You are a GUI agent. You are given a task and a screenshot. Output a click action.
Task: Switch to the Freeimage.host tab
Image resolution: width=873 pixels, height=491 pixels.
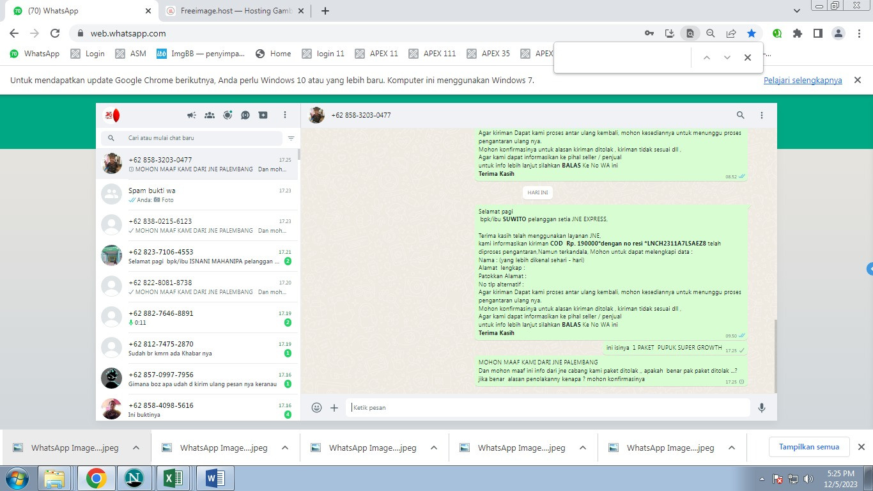[x=235, y=11]
